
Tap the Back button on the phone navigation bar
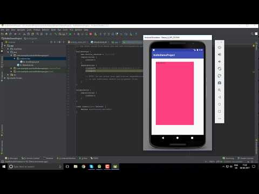pyautogui.click(x=163, y=138)
